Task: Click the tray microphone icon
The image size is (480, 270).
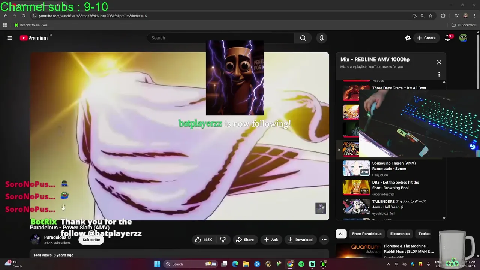Action: [428, 264]
